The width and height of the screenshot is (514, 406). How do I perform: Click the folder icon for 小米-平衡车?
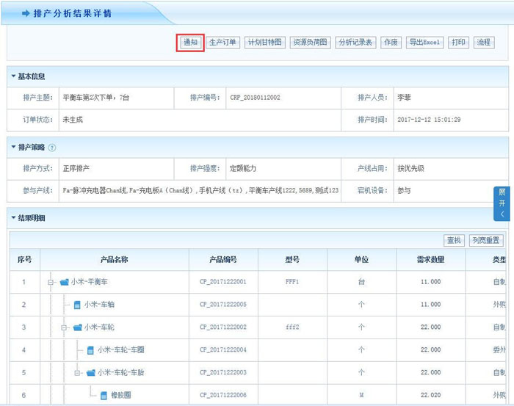click(x=64, y=282)
